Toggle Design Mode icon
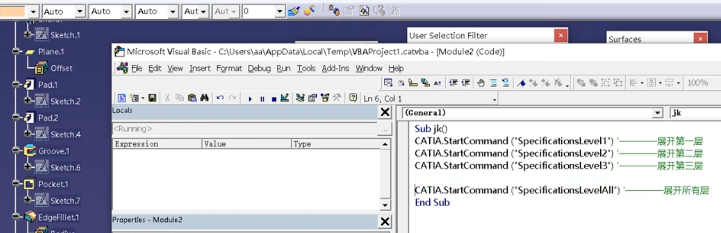This screenshot has width=721, height=233. [x=284, y=98]
